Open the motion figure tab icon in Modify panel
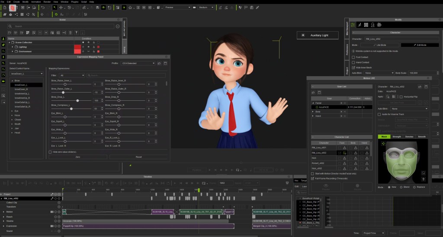 pyautogui.click(x=360, y=25)
